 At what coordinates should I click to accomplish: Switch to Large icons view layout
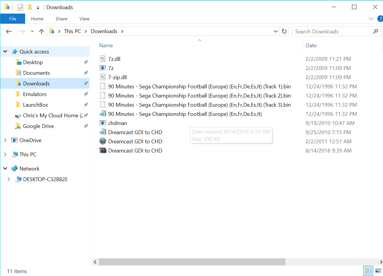coord(378,271)
